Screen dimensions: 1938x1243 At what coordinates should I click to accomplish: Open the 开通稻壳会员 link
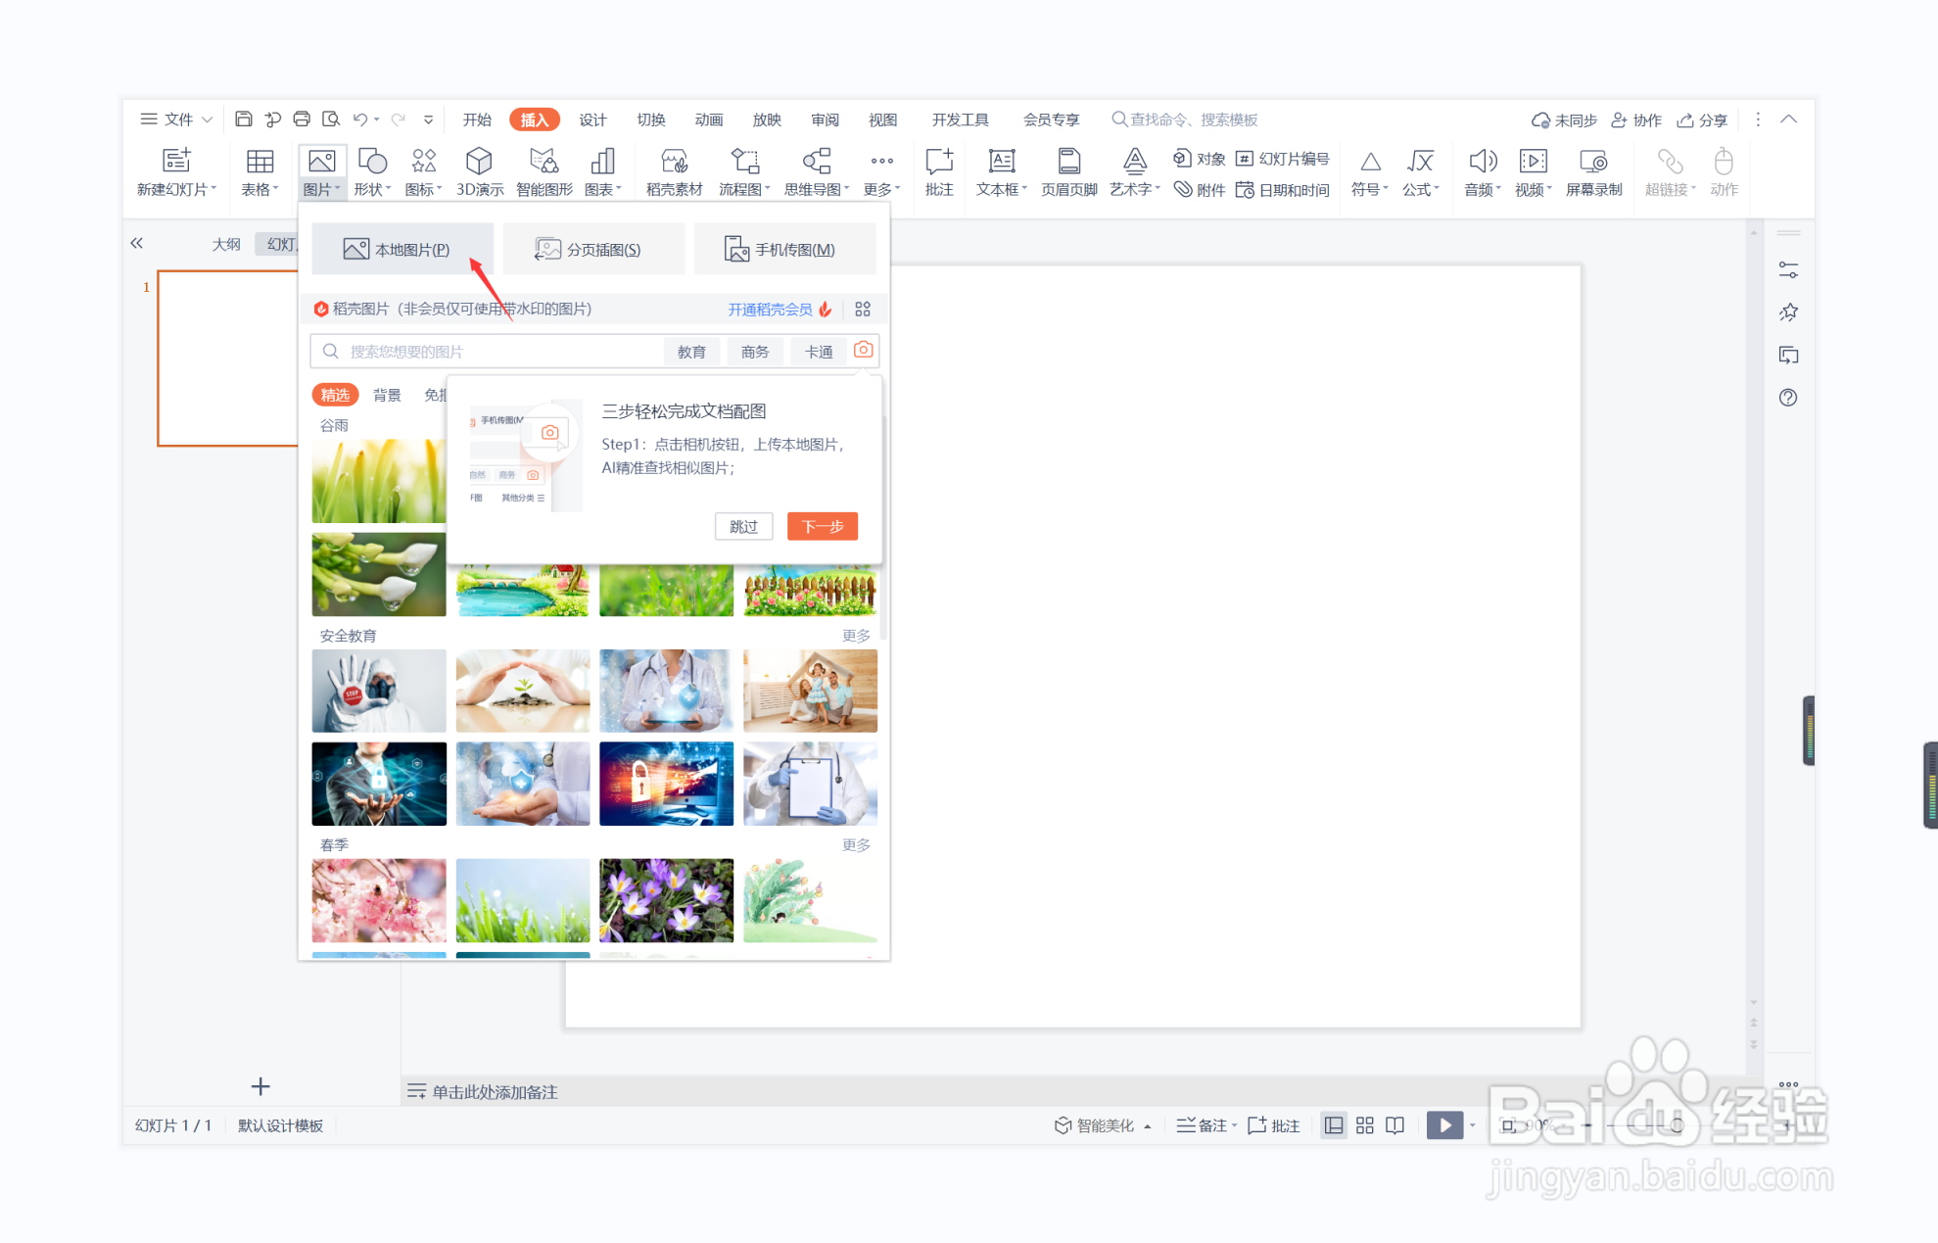coord(770,309)
